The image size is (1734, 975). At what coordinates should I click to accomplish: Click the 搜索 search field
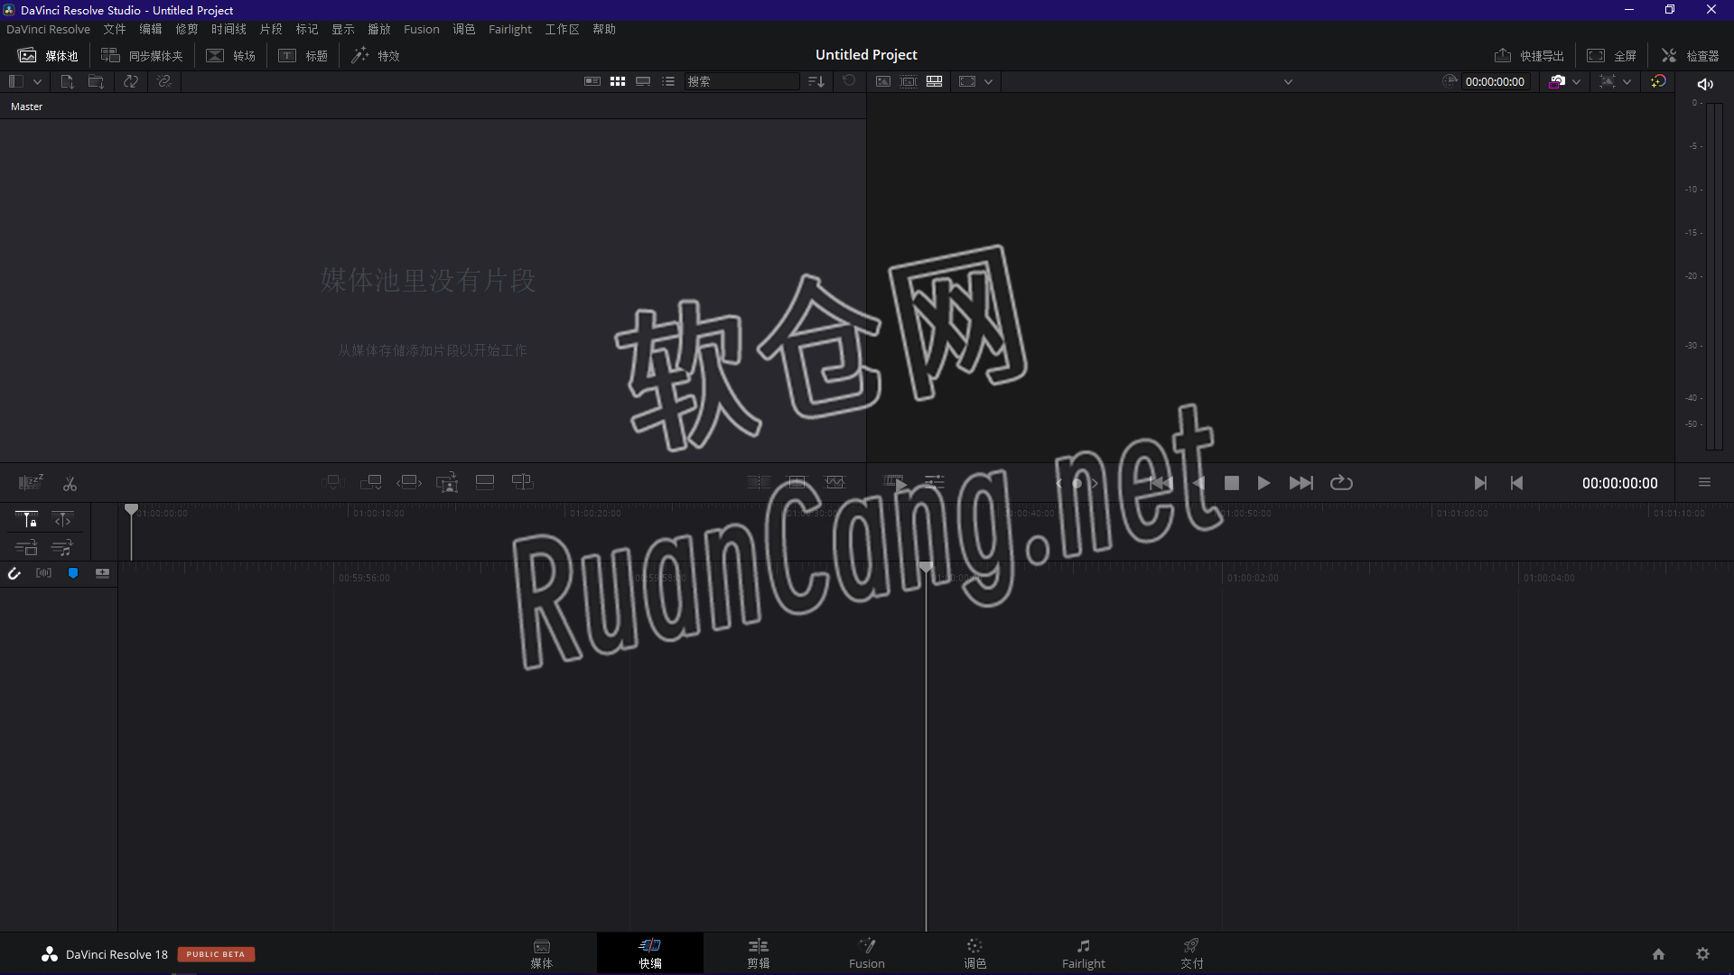coord(741,81)
